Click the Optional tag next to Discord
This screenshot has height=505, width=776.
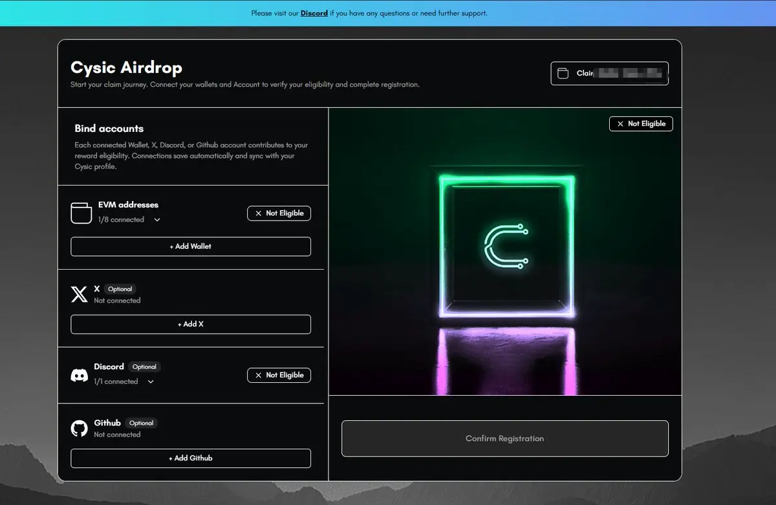(x=144, y=367)
